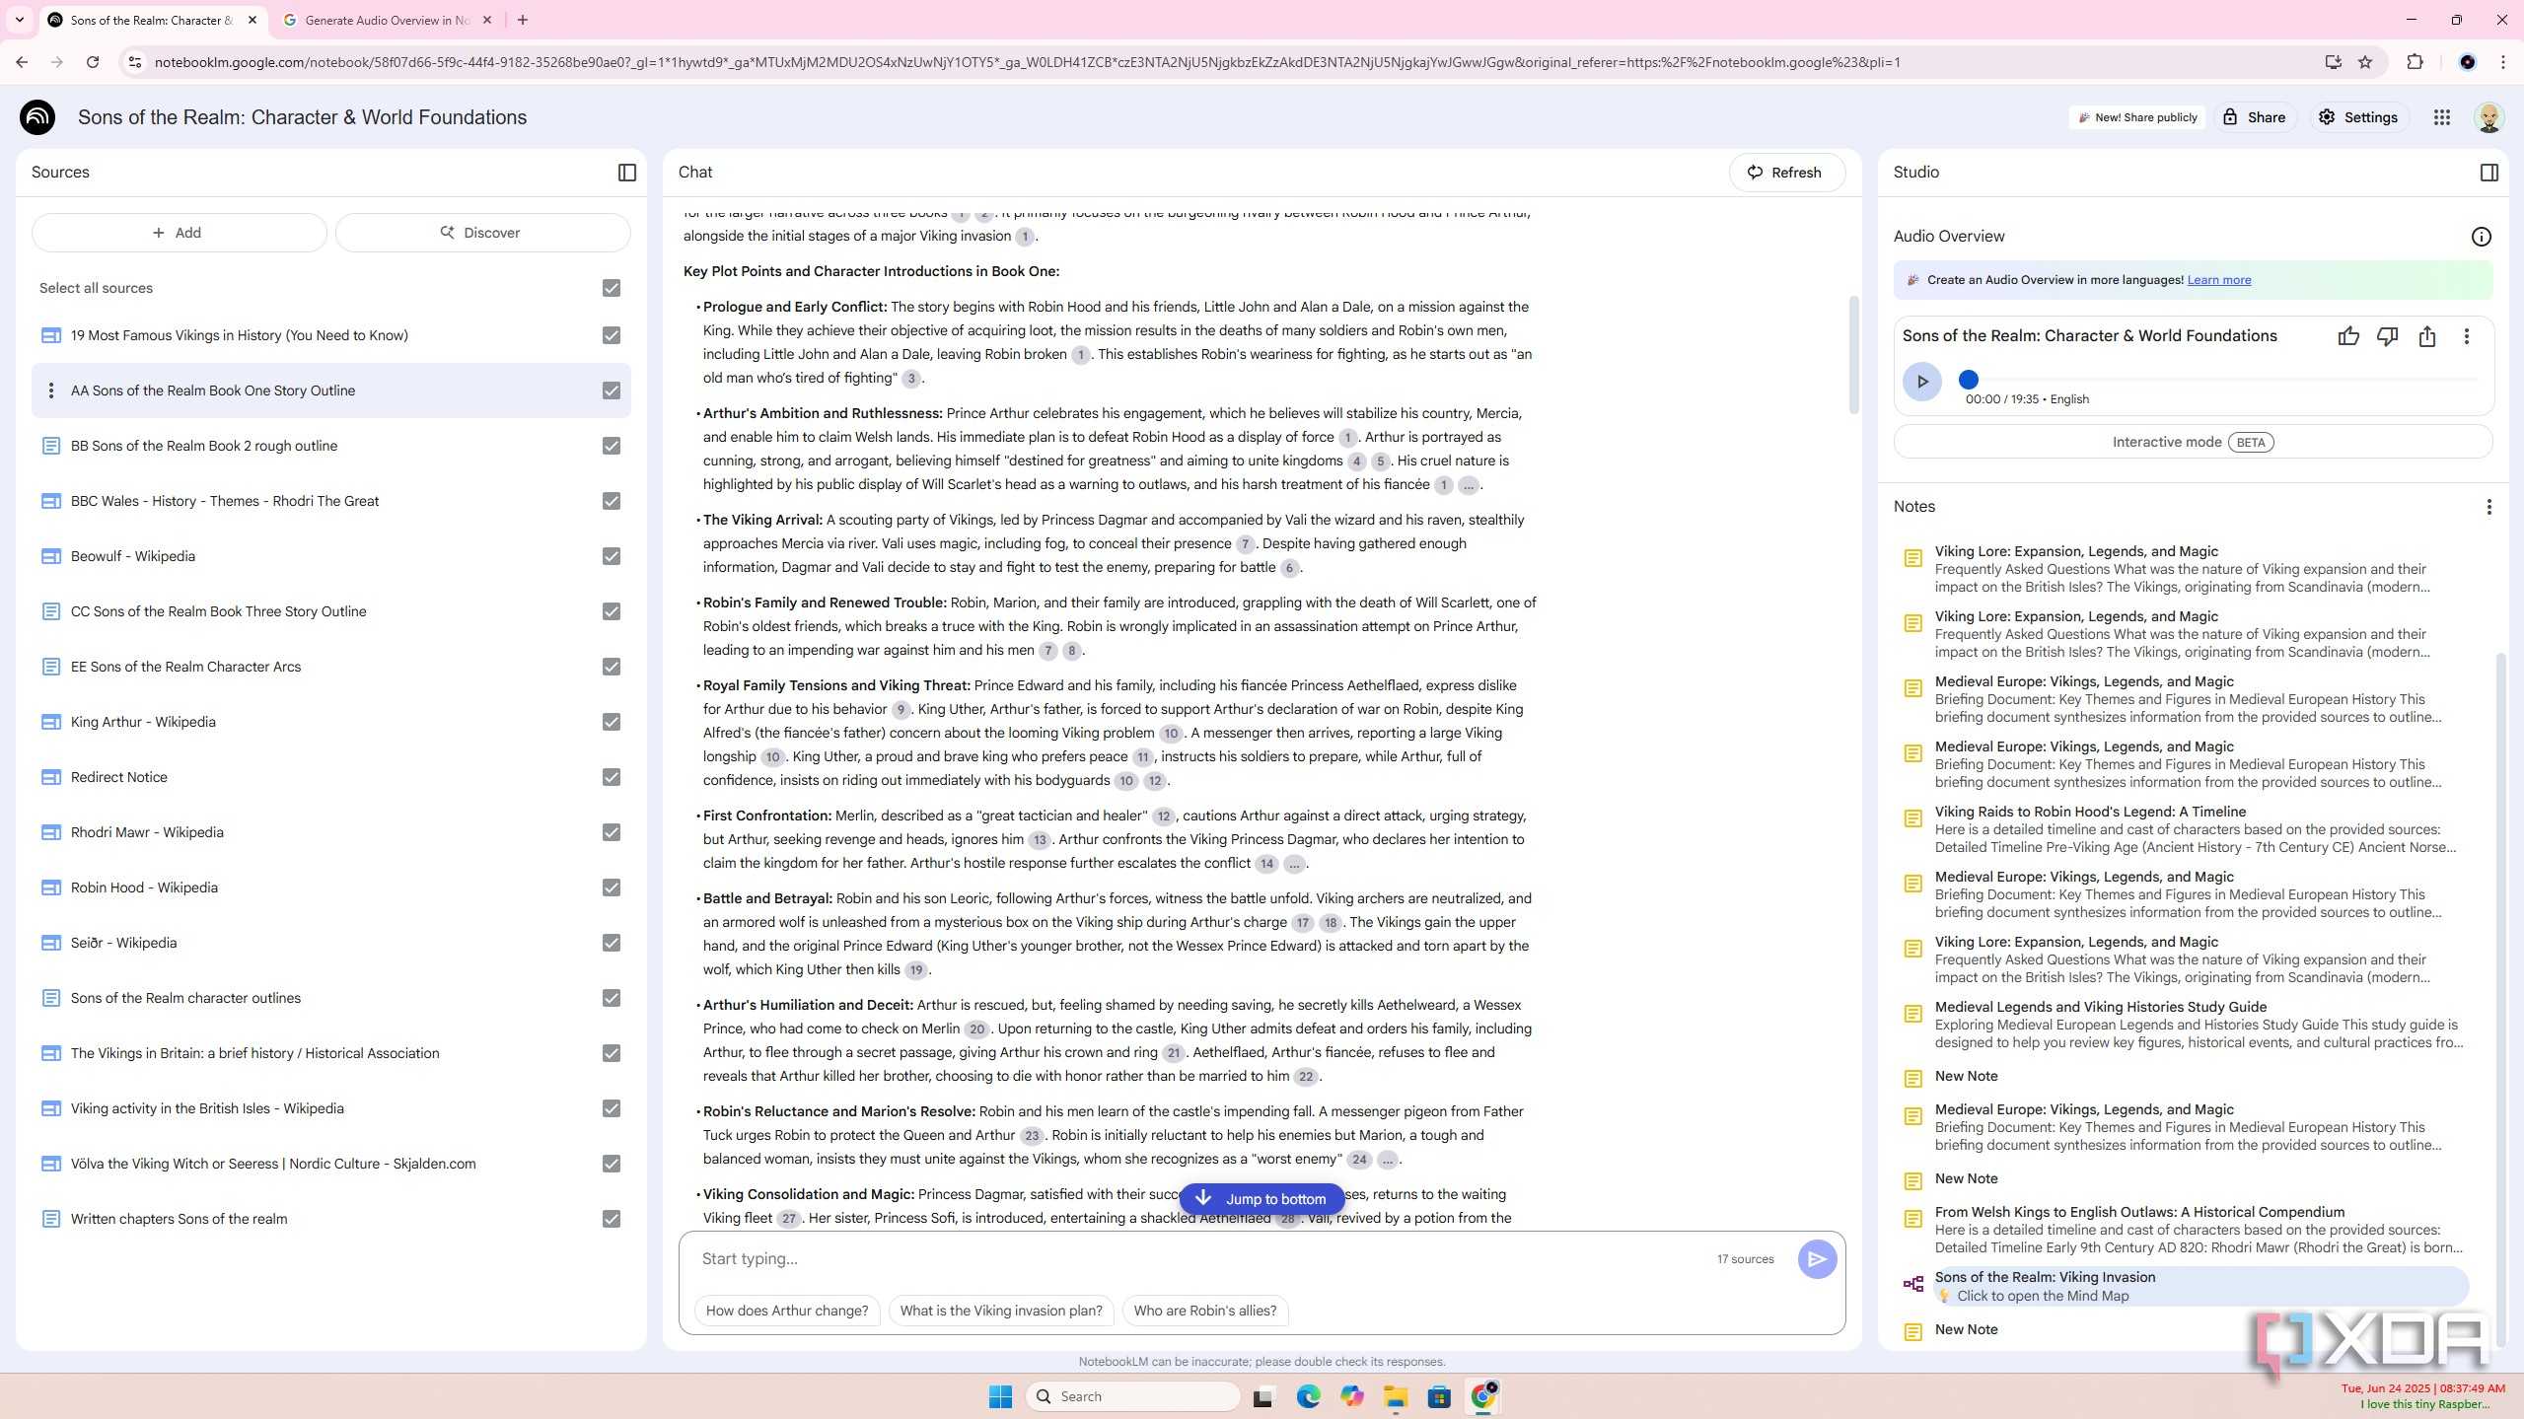Uncheck King Arthur - Wikipedia source
Screen dimensions: 2524x1419
[612, 722]
